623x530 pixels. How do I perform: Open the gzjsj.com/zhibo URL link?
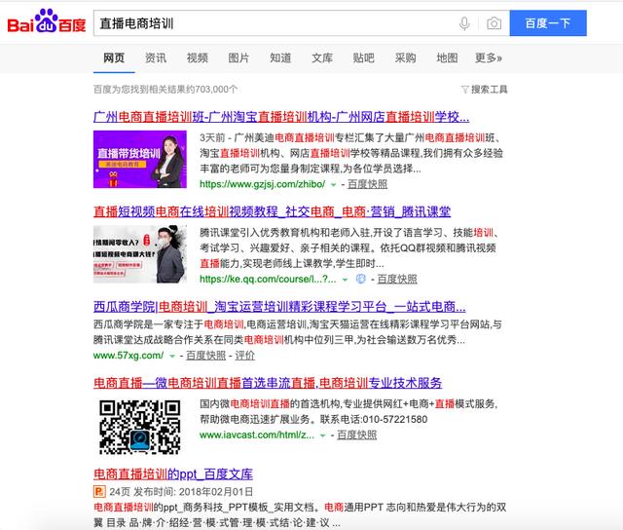click(262, 184)
